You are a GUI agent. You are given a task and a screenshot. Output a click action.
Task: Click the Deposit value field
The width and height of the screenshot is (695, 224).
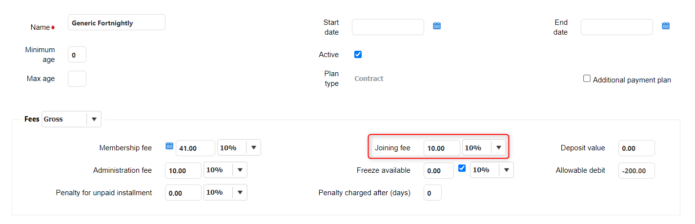636,148
